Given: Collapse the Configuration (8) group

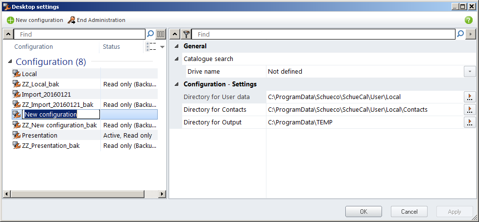Looking at the screenshot, I should pyautogui.click(x=10, y=62).
